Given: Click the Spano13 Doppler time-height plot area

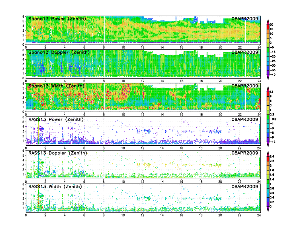Looking at the screenshot, I should pos(143,64).
